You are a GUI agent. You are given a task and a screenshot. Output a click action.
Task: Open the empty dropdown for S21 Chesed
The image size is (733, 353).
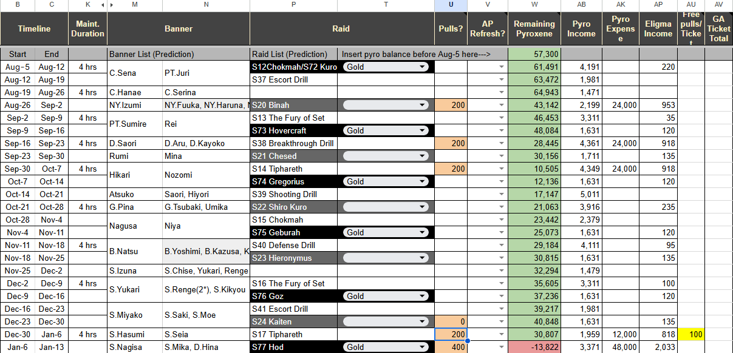[386, 156]
